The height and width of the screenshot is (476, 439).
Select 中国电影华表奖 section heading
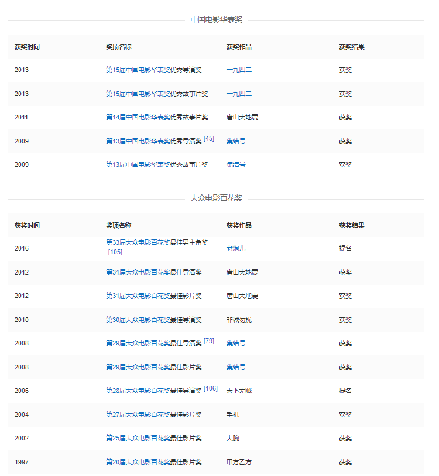(216, 19)
